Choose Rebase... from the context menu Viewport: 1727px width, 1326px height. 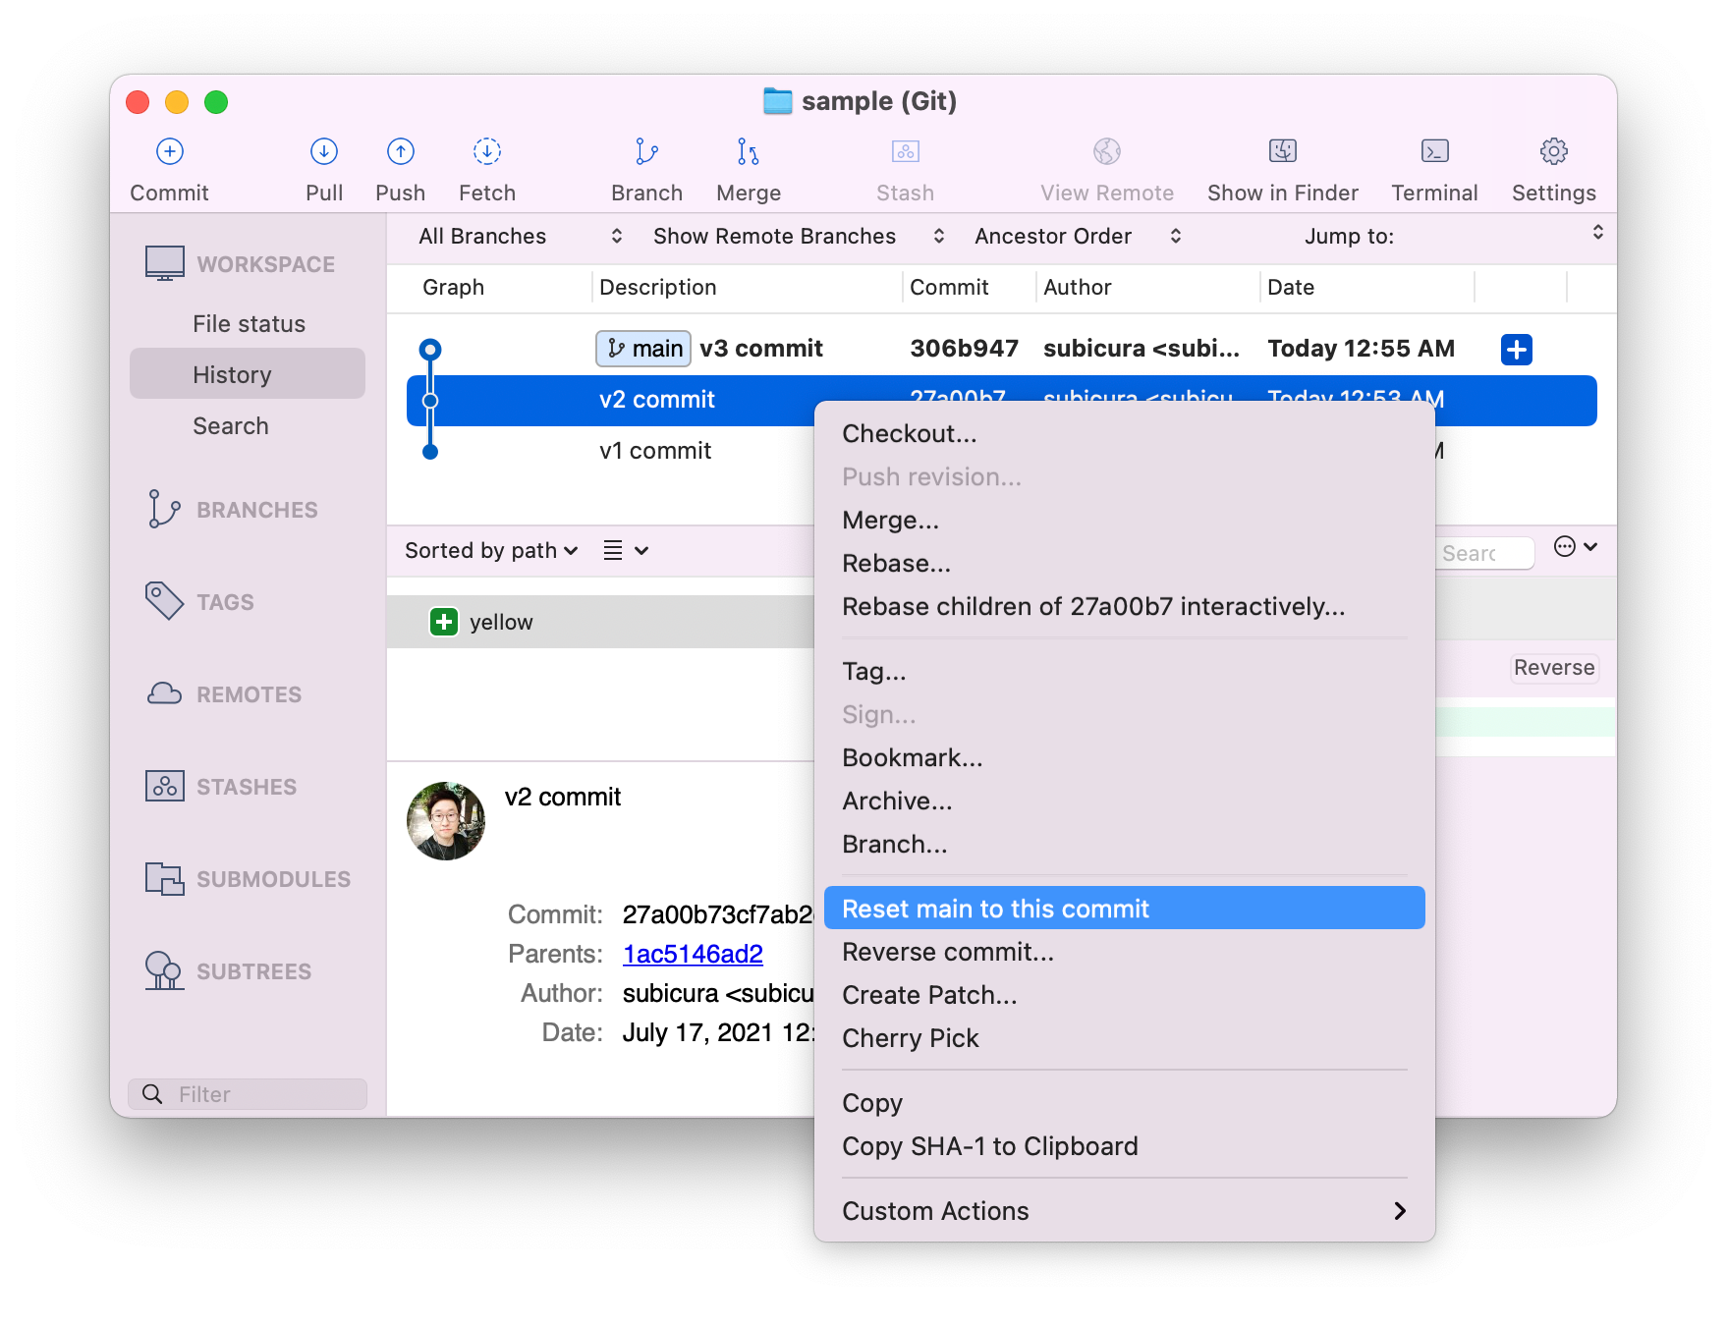pyautogui.click(x=1125, y=564)
